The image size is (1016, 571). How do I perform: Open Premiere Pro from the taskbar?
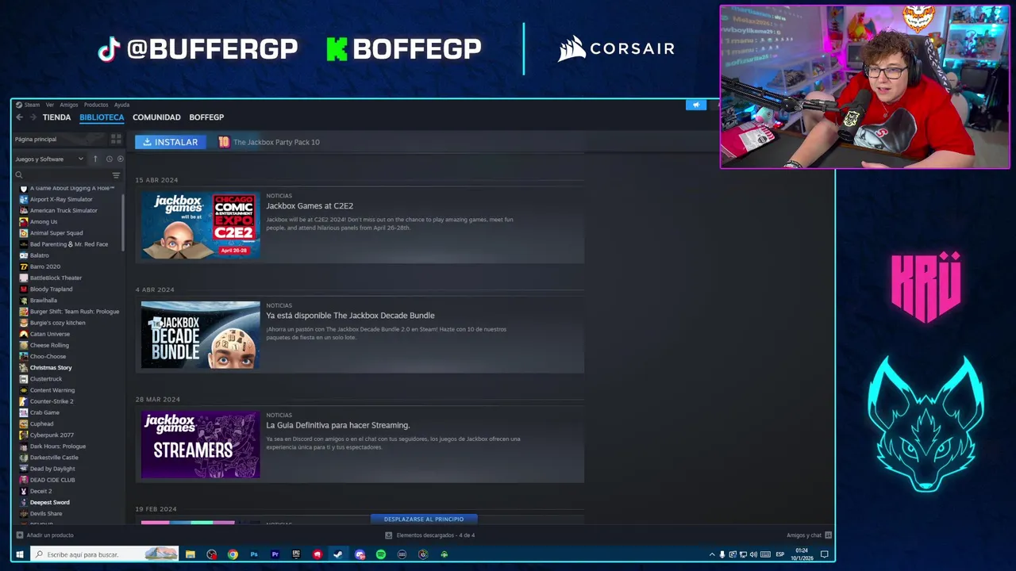[275, 554]
